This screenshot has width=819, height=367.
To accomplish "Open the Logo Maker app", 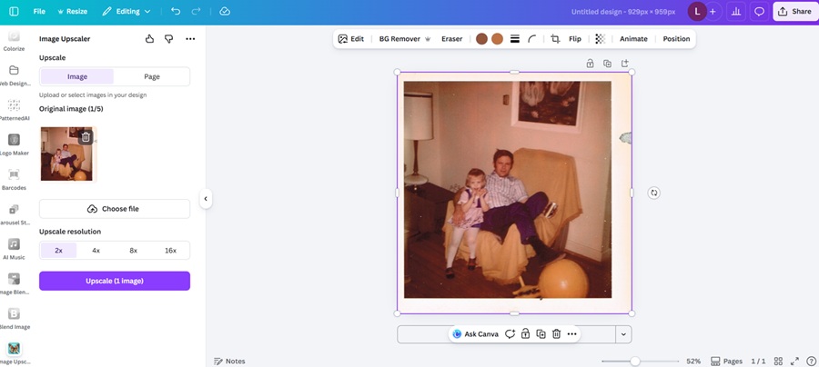I will pyautogui.click(x=14, y=145).
